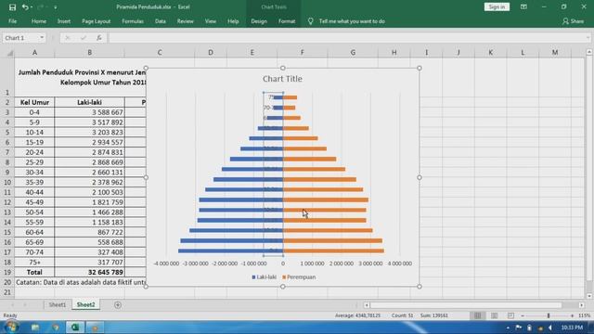Click the Perempuan legend entry
The image size is (594, 334).
(x=299, y=276)
